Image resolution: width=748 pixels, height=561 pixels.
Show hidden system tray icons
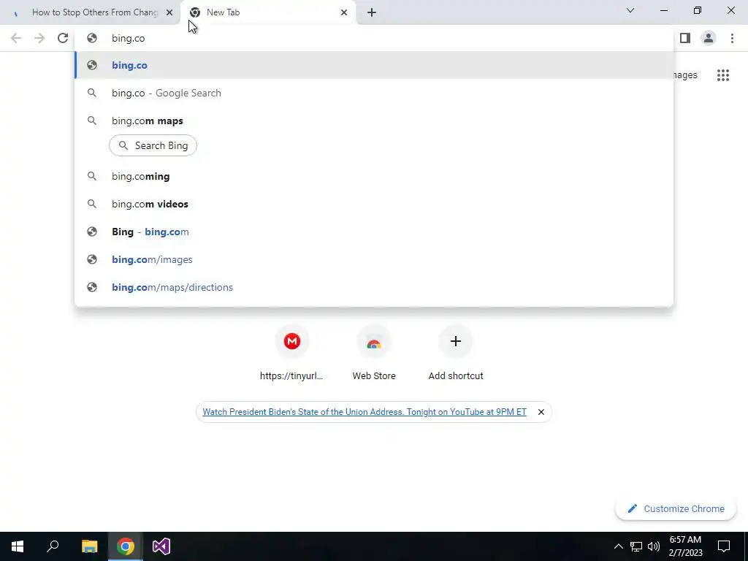(x=618, y=546)
